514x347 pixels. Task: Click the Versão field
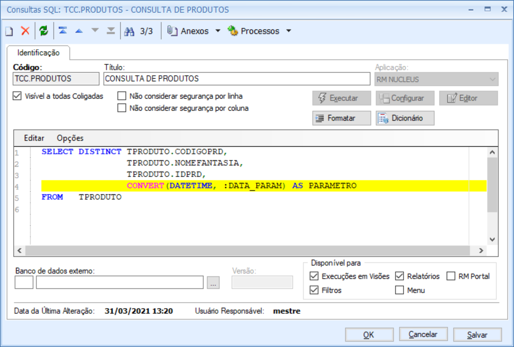pyautogui.click(x=262, y=282)
